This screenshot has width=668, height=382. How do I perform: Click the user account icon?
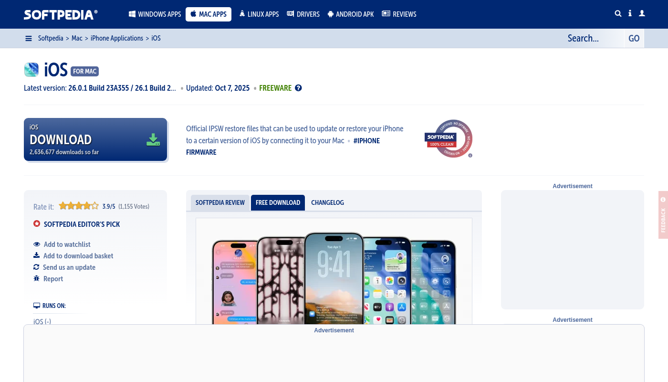[642, 14]
